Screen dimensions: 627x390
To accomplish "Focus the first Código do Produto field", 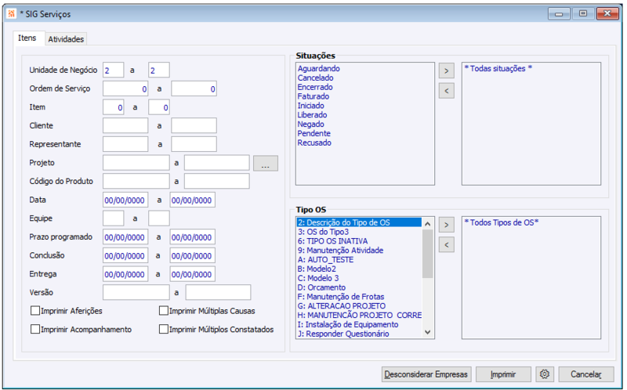I will [136, 181].
